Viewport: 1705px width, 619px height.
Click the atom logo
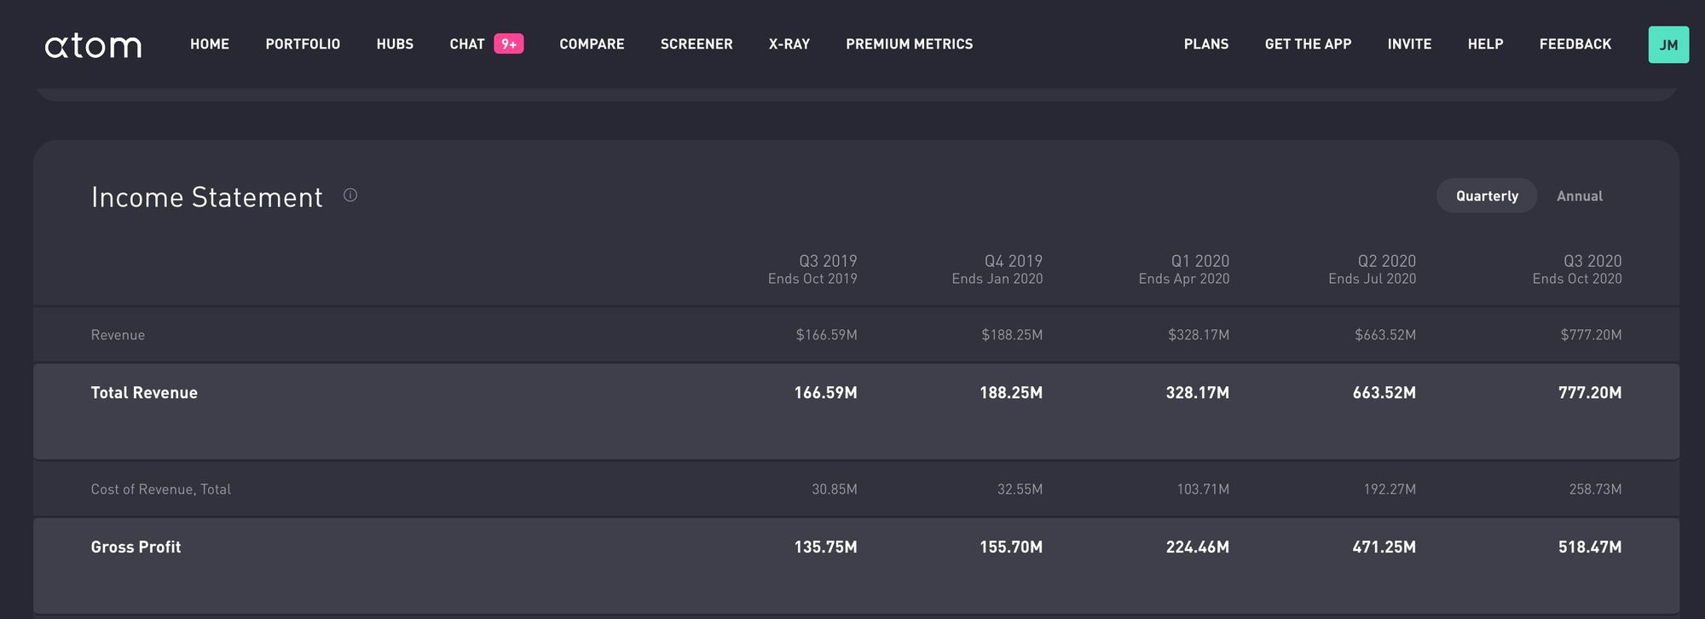tap(93, 45)
